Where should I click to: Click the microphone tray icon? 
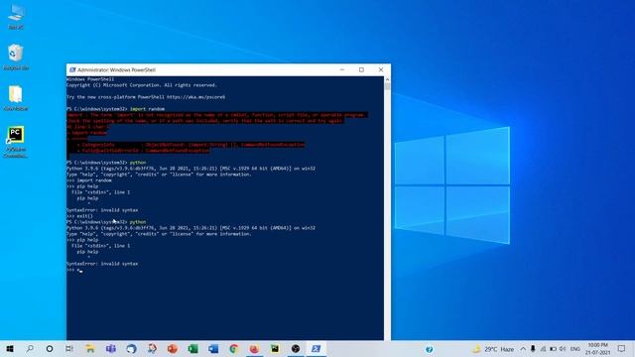[533, 349]
